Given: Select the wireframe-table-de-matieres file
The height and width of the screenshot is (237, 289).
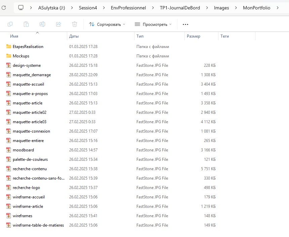Looking at the screenshot, I should click(38, 225).
